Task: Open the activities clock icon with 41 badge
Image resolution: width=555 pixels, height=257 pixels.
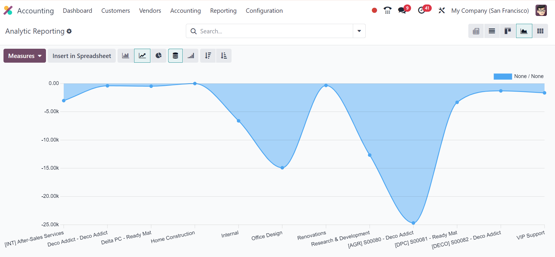Action: point(421,10)
